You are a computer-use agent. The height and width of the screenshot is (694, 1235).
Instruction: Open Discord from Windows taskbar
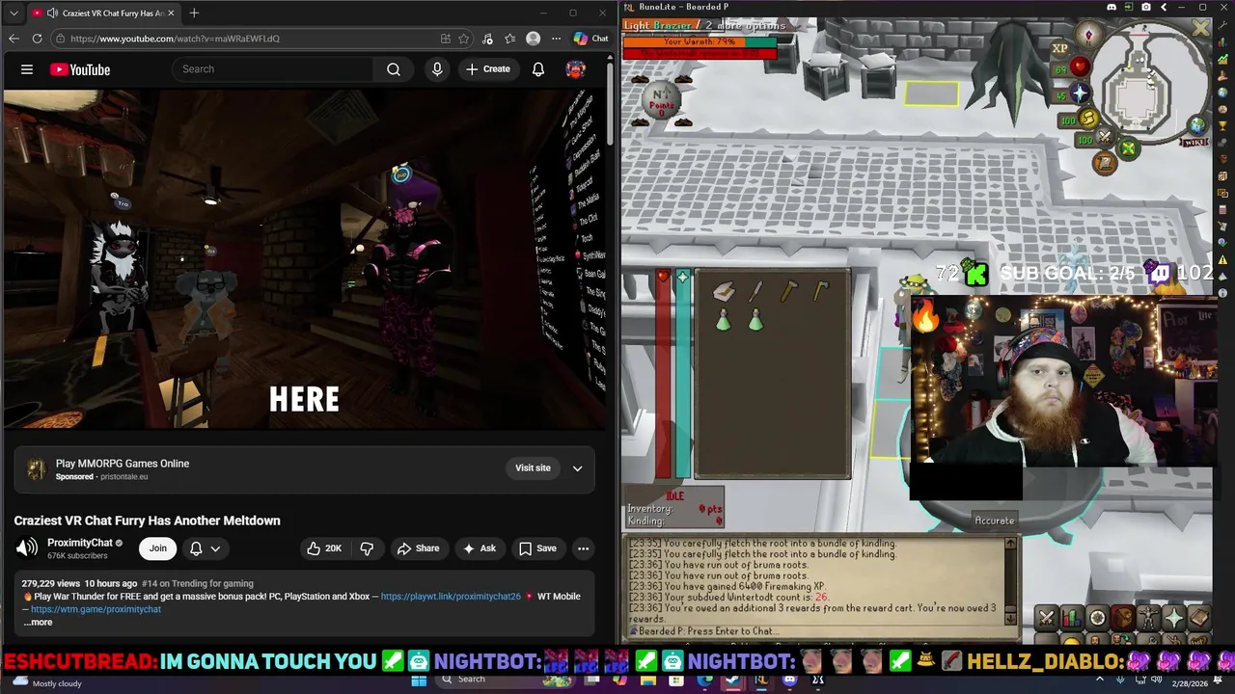click(x=790, y=681)
